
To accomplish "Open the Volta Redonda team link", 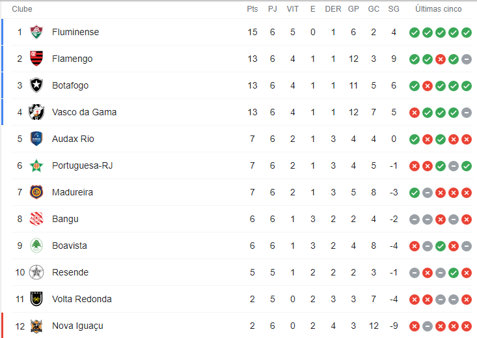I will click(x=82, y=299).
